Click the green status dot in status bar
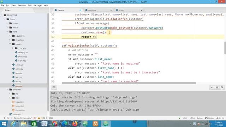The width and height of the screenshot is (226, 127). [179, 118]
